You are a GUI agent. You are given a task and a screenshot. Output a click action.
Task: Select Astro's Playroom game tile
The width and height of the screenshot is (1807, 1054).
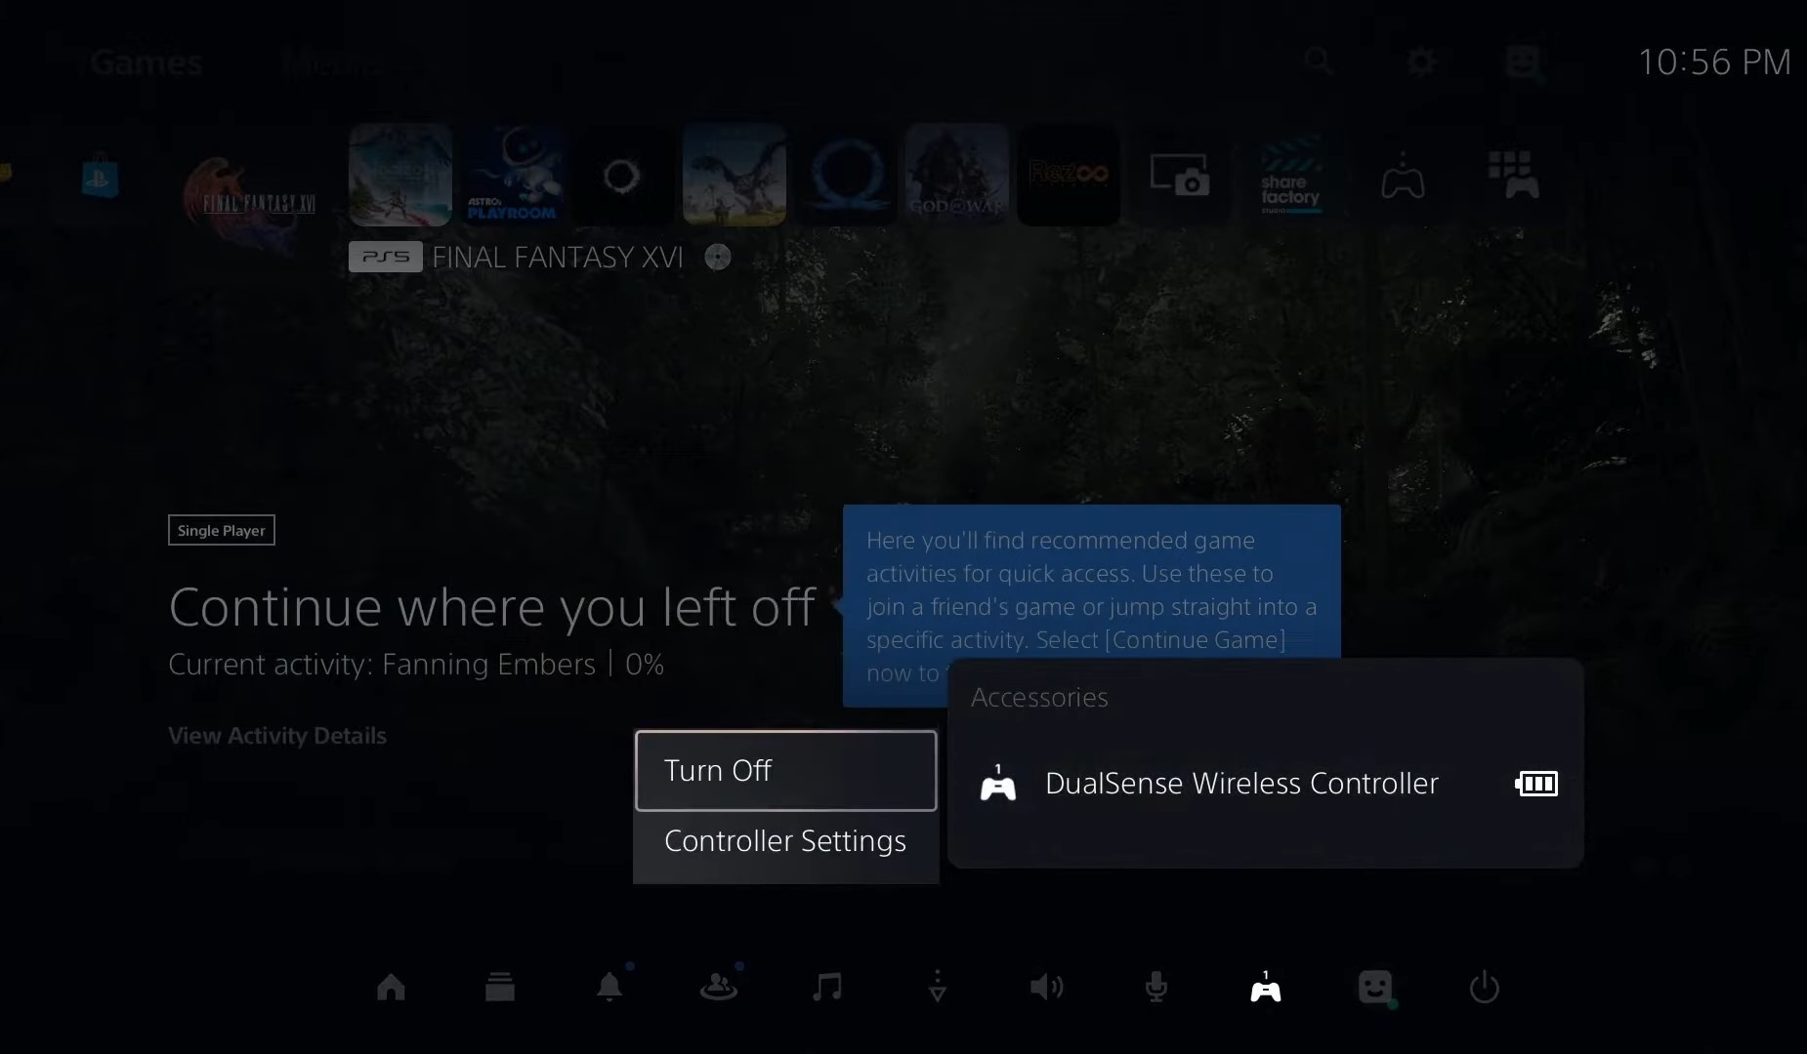pos(512,175)
